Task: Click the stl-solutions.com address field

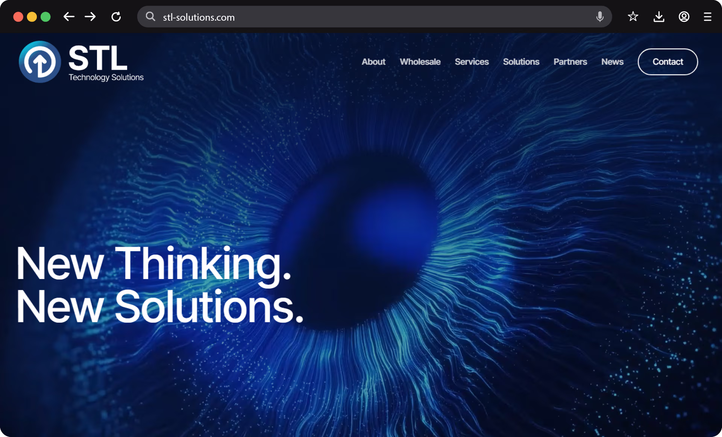Action: pos(338,17)
